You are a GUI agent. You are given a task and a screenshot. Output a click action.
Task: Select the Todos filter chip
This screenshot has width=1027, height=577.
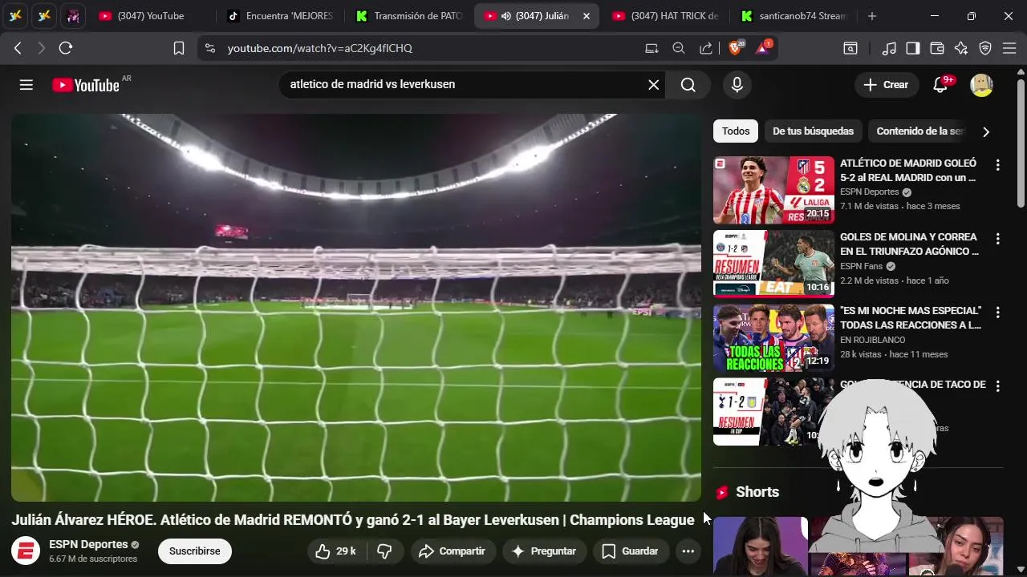pyautogui.click(x=736, y=131)
